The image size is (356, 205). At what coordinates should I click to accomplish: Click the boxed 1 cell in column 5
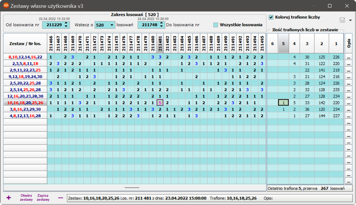283,102
